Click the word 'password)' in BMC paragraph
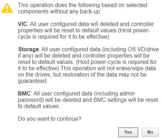162x139 pixels. tap(31, 100)
